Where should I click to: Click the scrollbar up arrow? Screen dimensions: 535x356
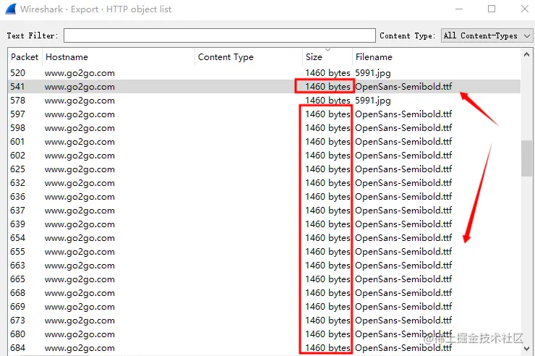pyautogui.click(x=526, y=54)
